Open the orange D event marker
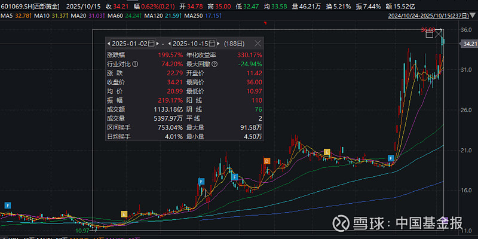Viewport: 478px width, 239px height. [266, 161]
